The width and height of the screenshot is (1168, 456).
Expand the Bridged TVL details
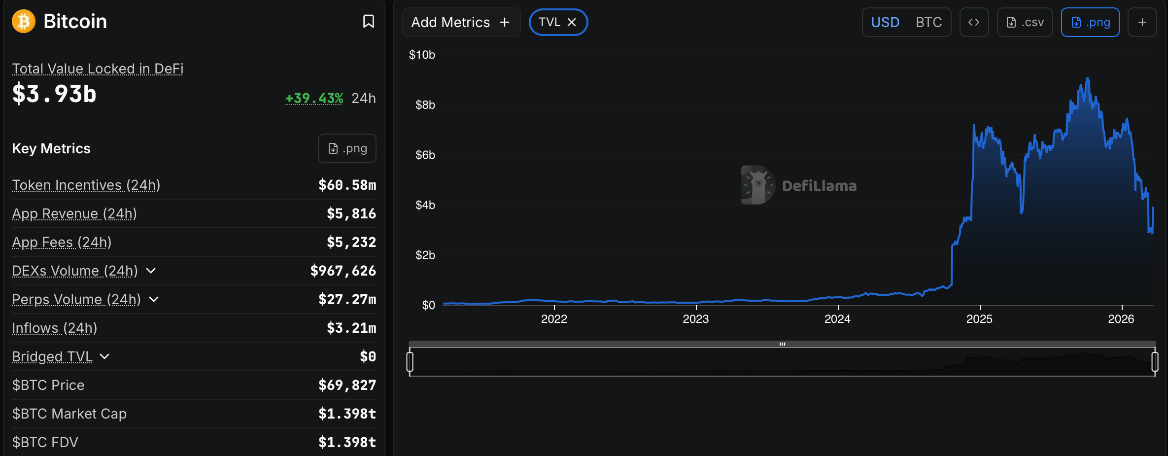pyautogui.click(x=104, y=356)
